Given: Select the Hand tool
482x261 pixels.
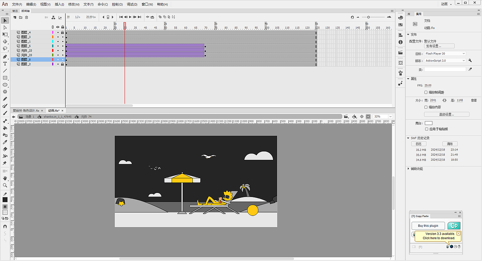Looking at the screenshot, I should pos(5,178).
